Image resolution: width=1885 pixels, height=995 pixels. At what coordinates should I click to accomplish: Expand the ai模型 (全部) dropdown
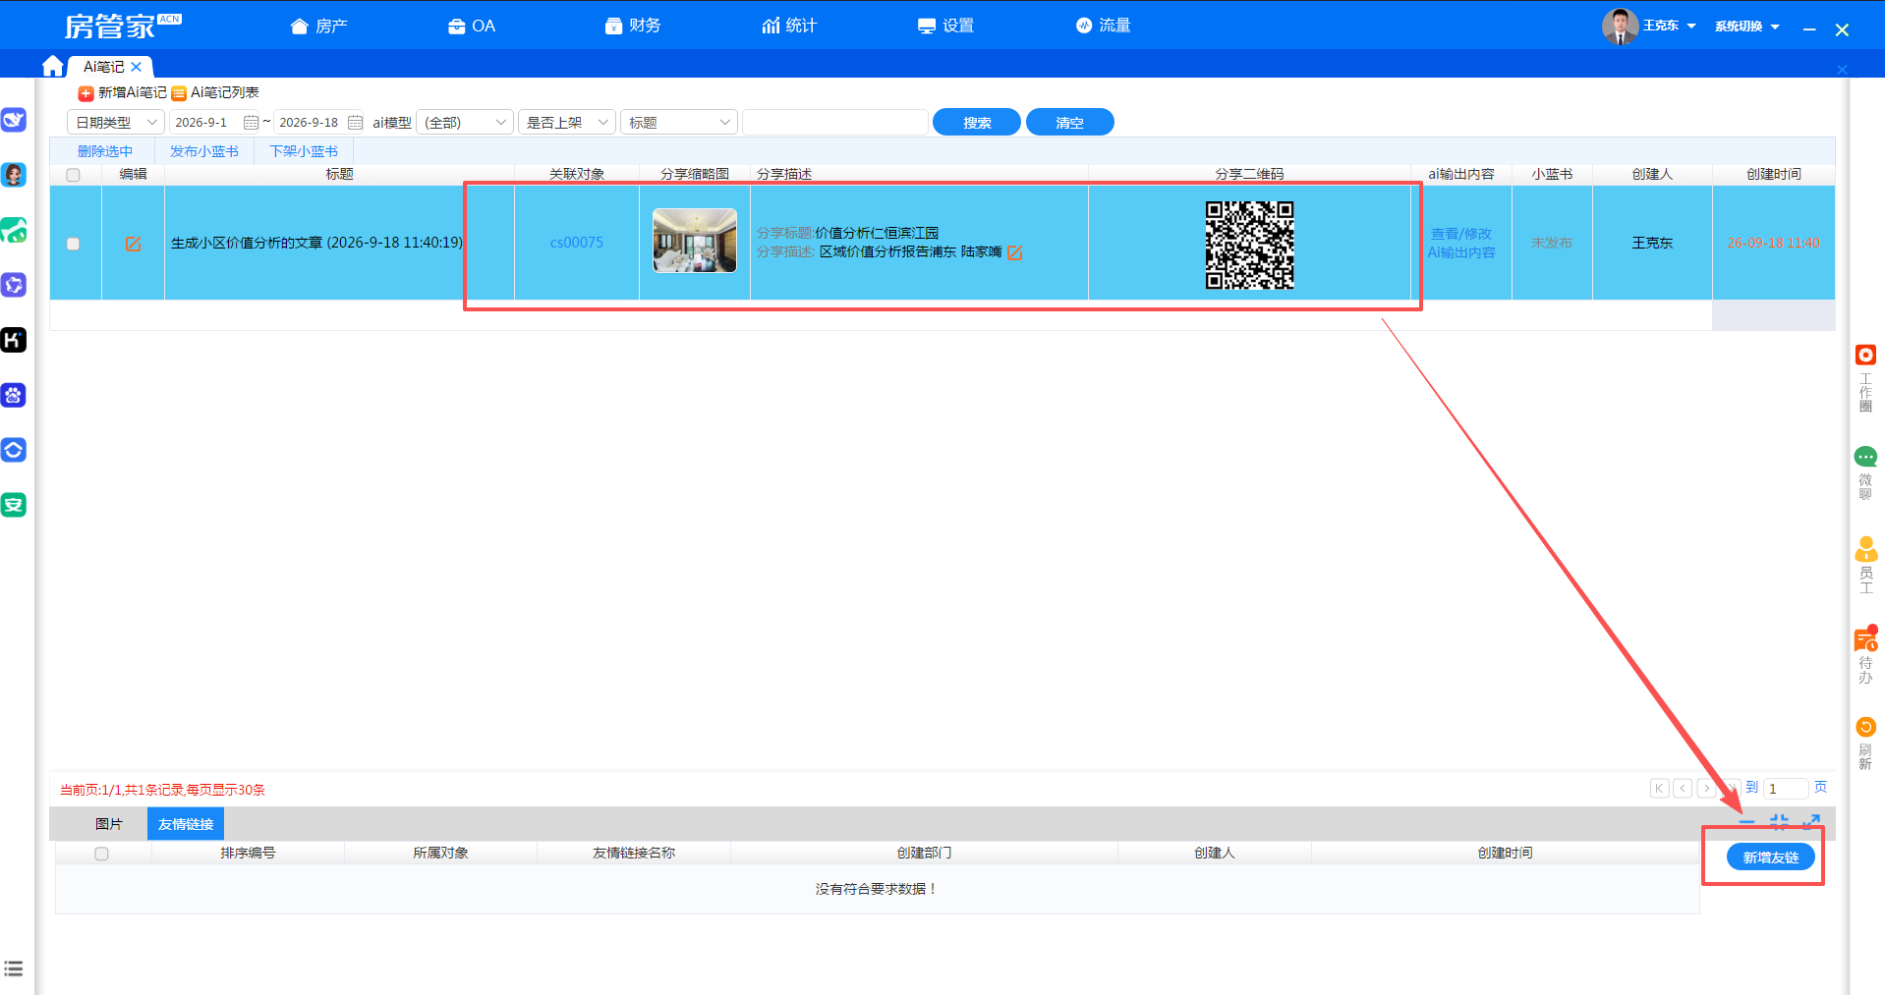465,123
